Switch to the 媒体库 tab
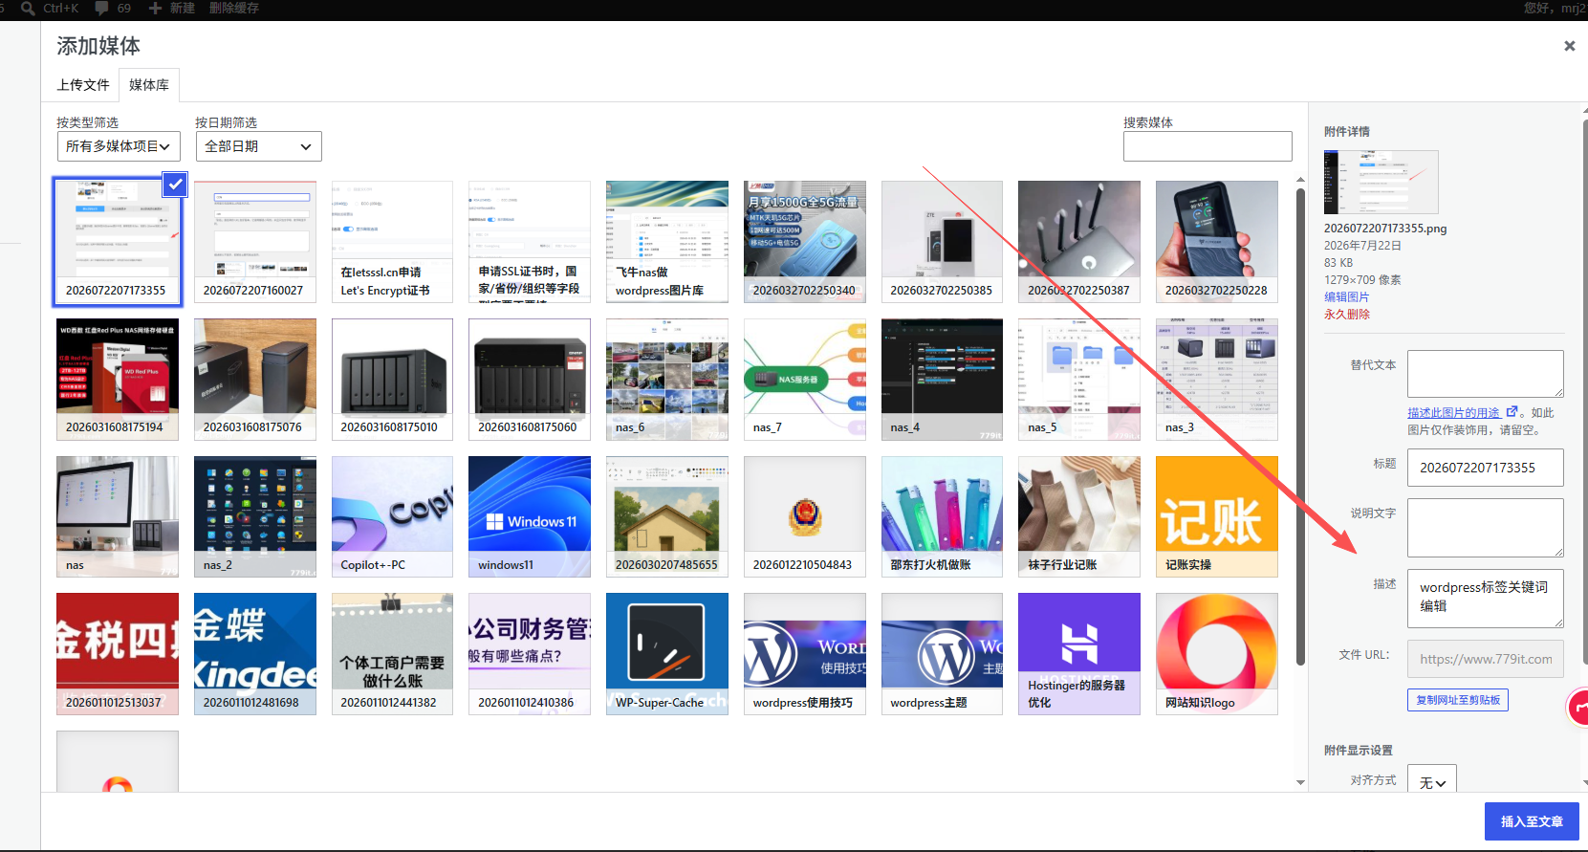 point(149,85)
